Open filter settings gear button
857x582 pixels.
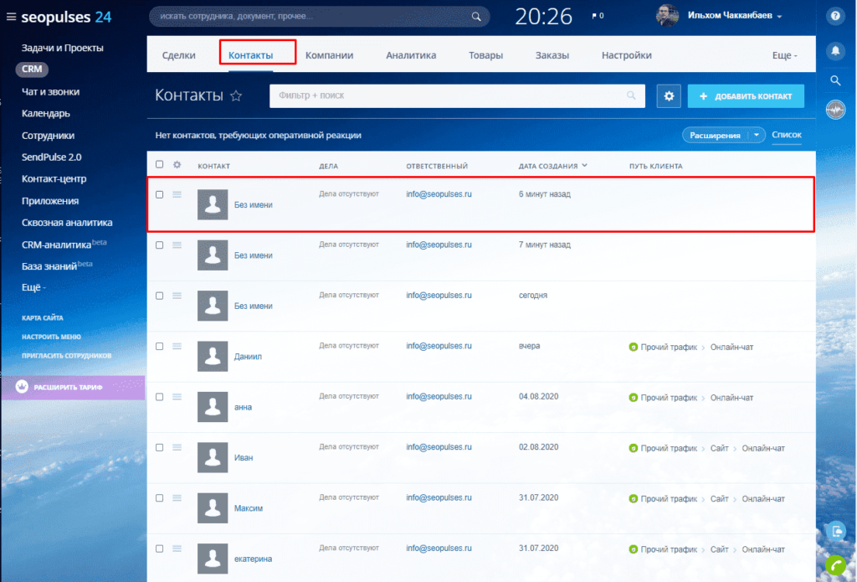669,95
